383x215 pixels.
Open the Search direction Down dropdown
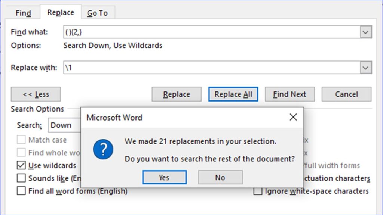[x=64, y=125]
